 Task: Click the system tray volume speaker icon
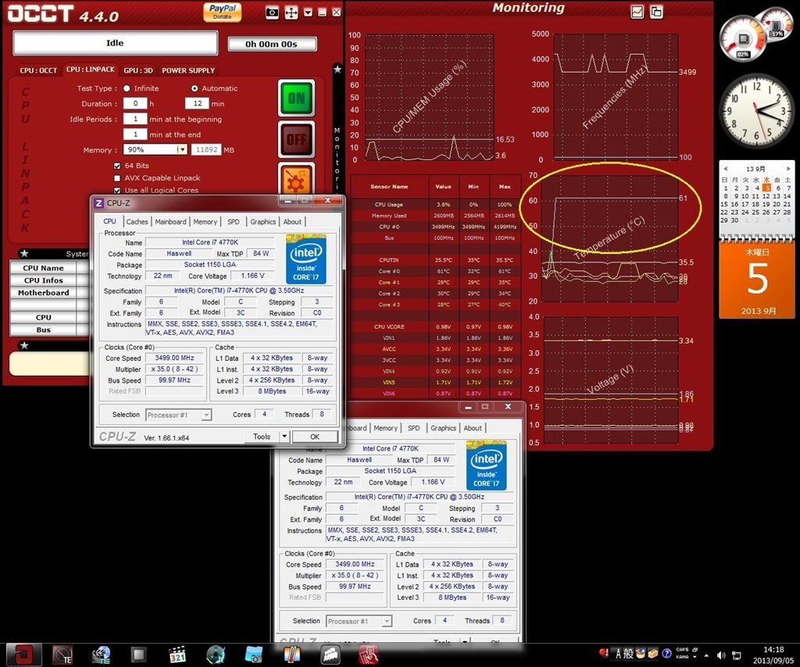[x=721, y=655]
